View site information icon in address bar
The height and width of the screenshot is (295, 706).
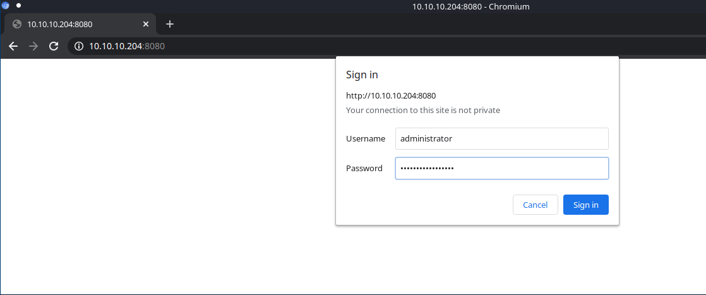click(79, 46)
